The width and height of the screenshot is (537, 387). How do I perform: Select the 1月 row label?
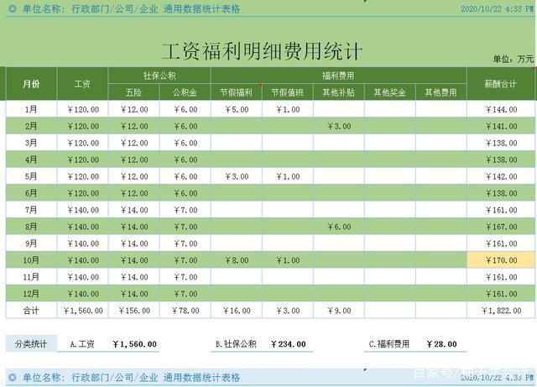pyautogui.click(x=31, y=109)
